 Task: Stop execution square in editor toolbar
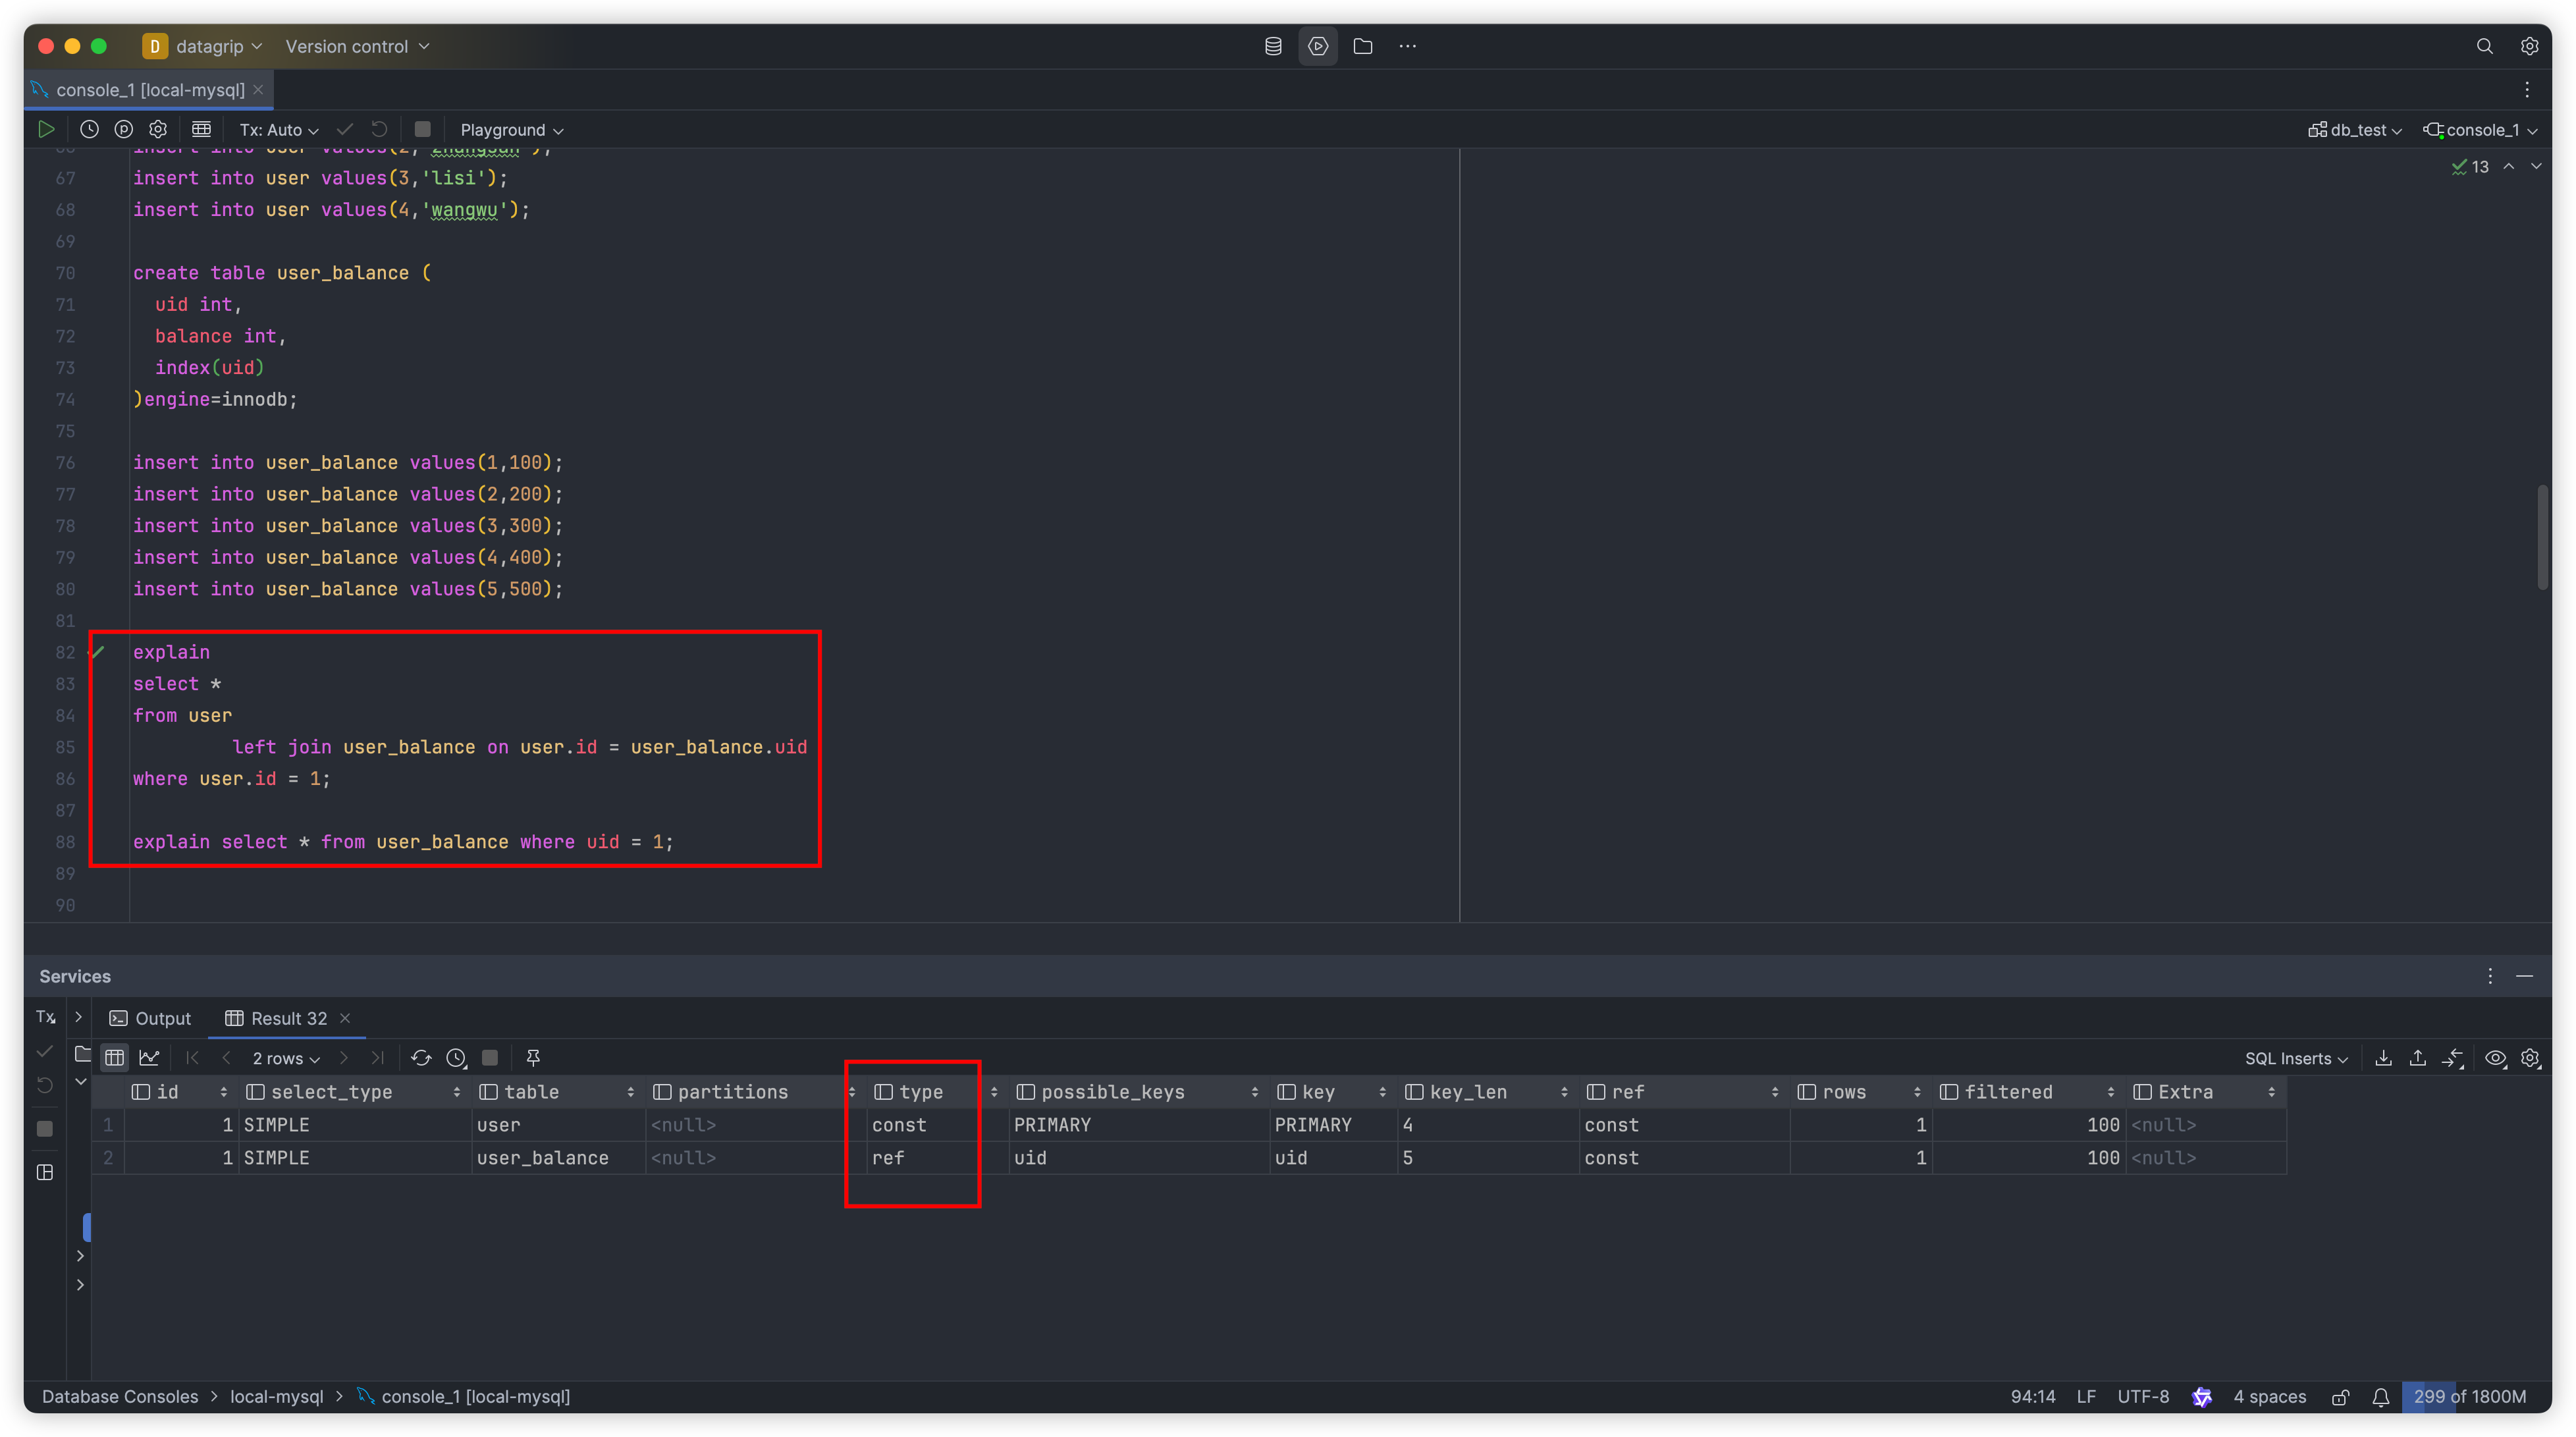422,129
